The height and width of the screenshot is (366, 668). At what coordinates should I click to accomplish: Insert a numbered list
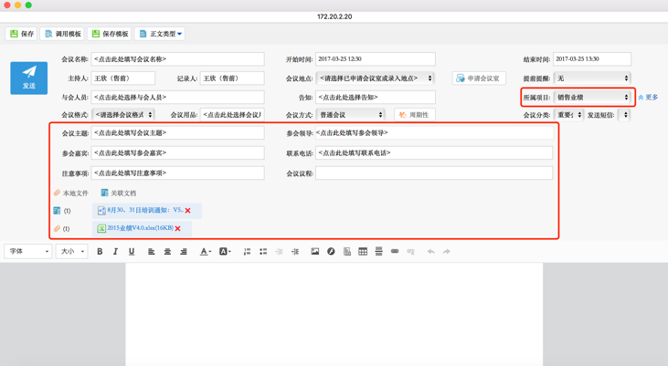(247, 252)
